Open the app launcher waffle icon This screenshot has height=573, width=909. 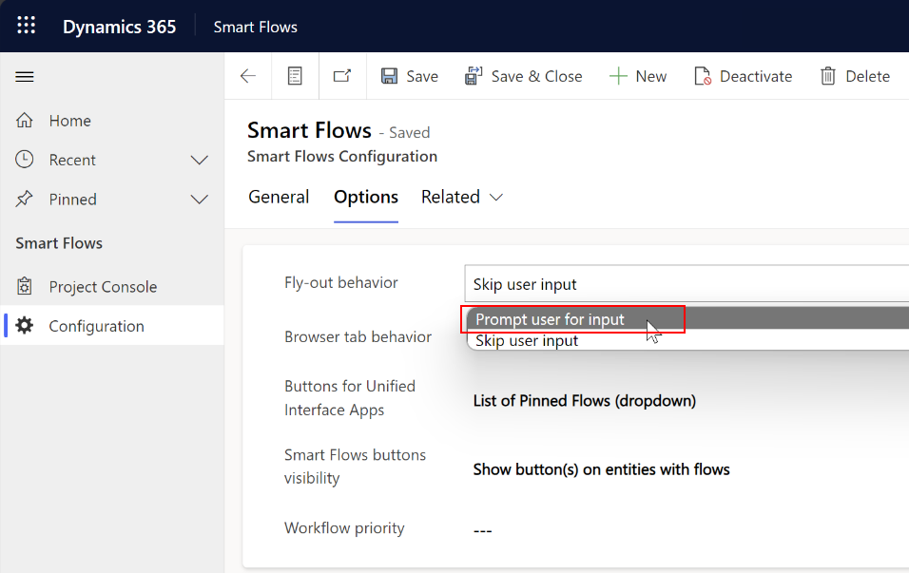[26, 26]
